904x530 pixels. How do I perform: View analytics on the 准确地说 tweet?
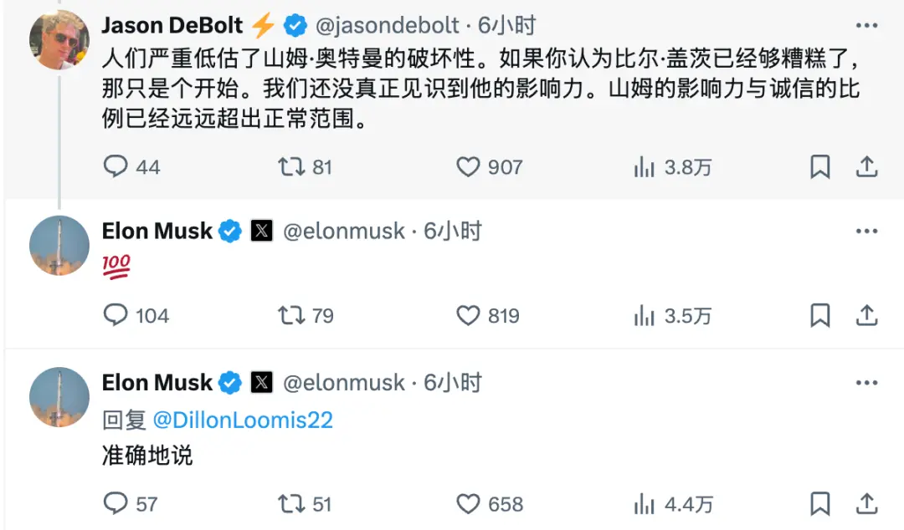click(x=645, y=503)
